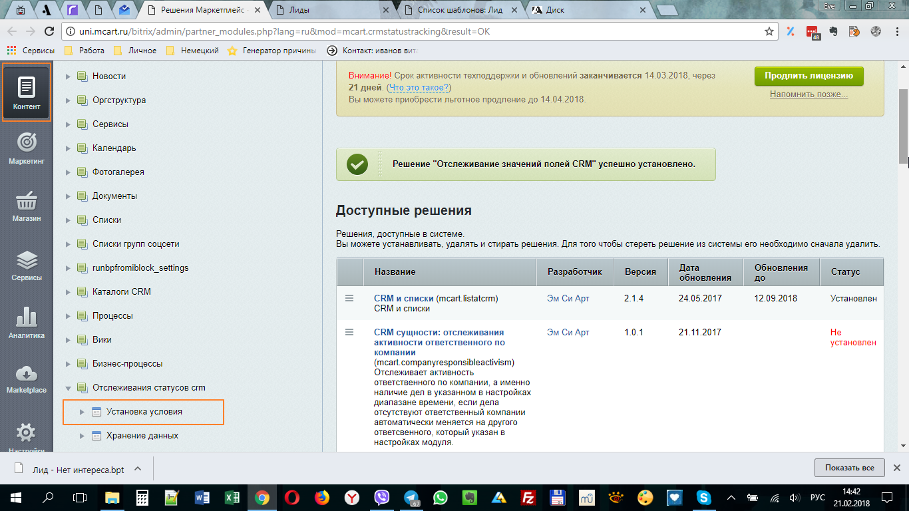Click Показать все in the downloads bar

tap(850, 468)
